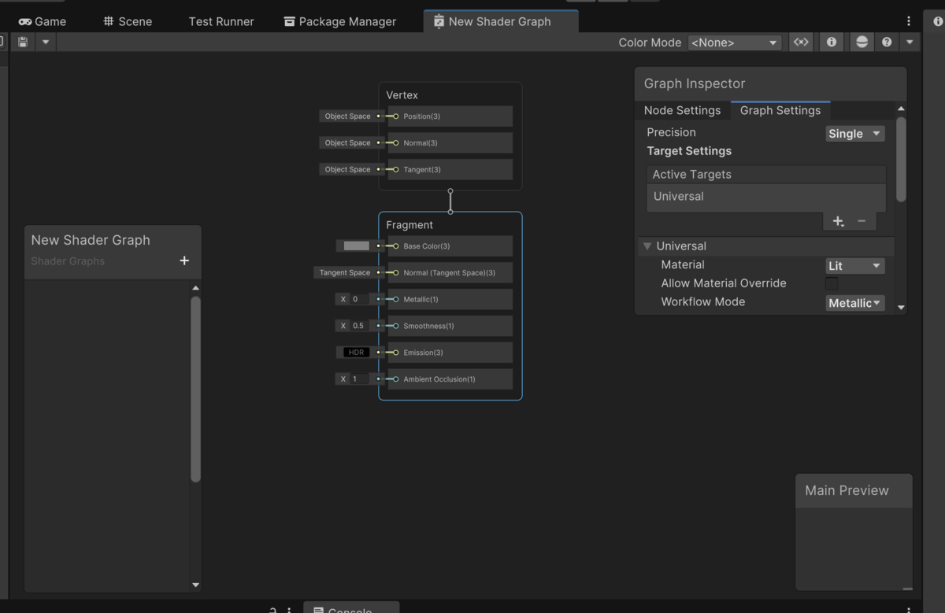Open the window options kebab menu
Screen dimensions: 945x613
(909, 21)
